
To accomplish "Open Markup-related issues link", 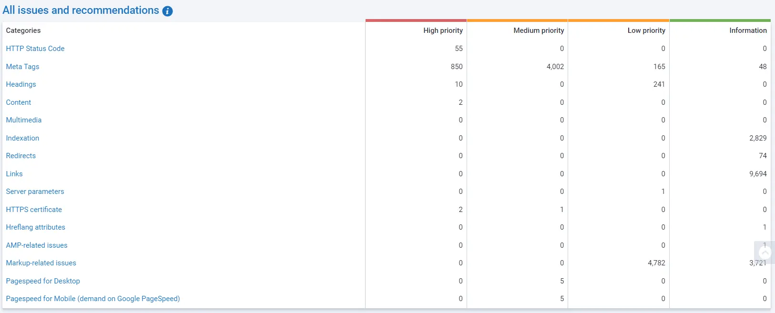I will [41, 263].
